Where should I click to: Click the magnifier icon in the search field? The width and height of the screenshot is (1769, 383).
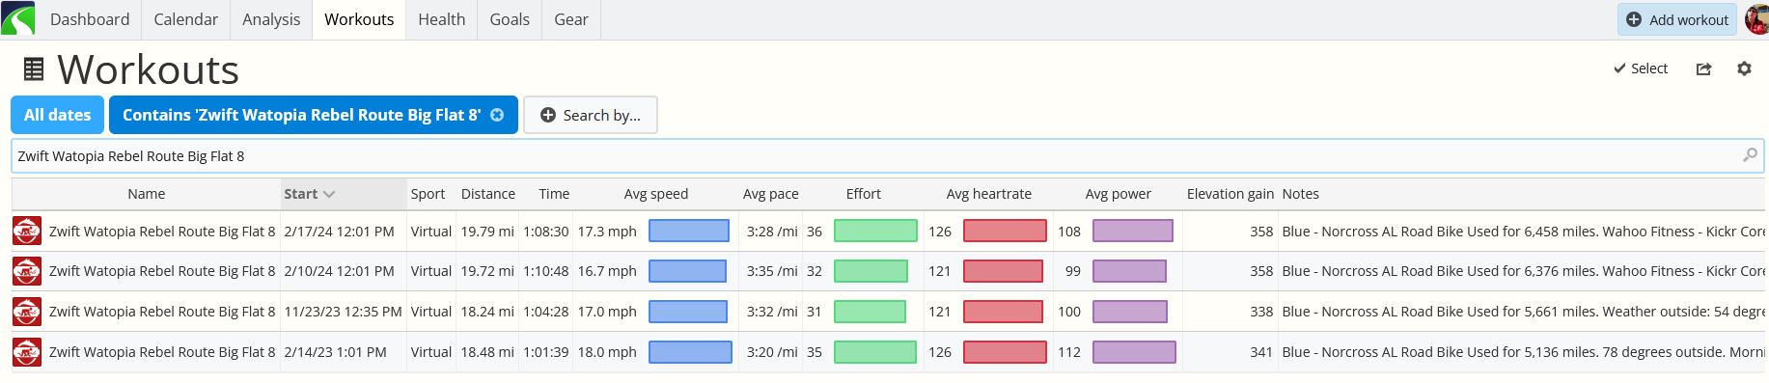point(1750,155)
